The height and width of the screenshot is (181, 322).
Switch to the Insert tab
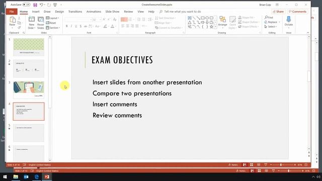[36, 12]
